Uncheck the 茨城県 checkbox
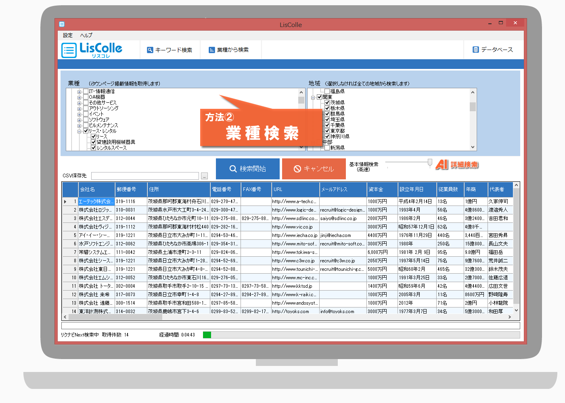 [327, 103]
